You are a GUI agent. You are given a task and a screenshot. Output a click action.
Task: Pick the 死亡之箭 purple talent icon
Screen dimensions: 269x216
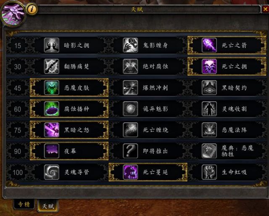pos(209,45)
